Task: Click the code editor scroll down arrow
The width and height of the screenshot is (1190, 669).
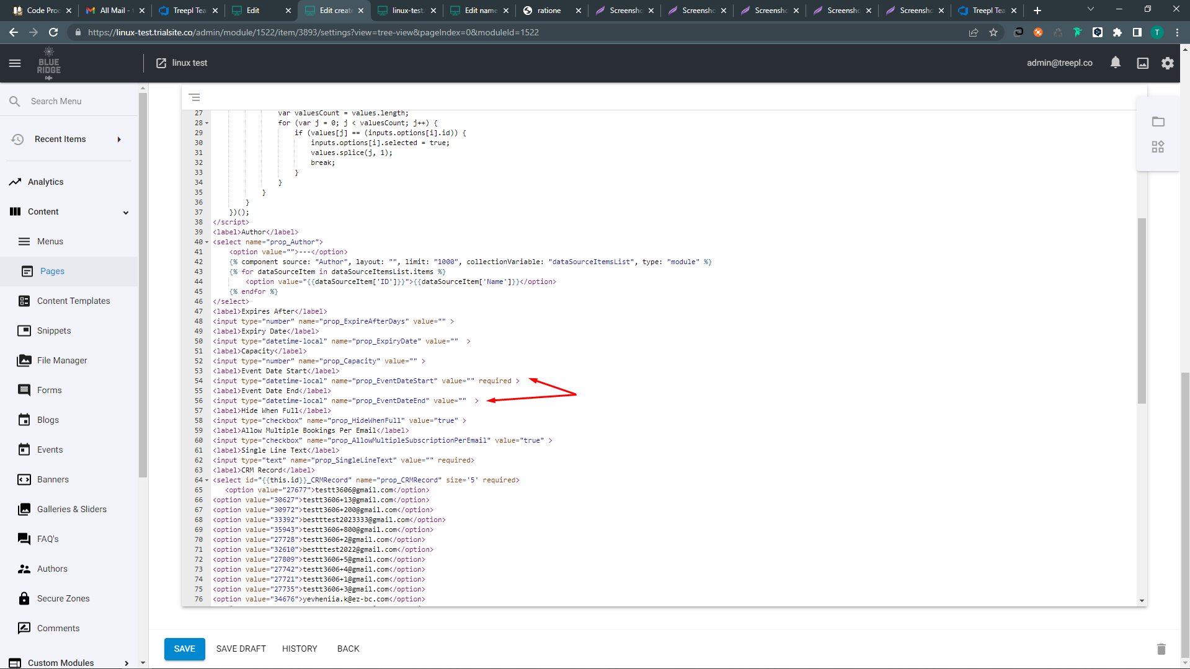Action: 1142,601
